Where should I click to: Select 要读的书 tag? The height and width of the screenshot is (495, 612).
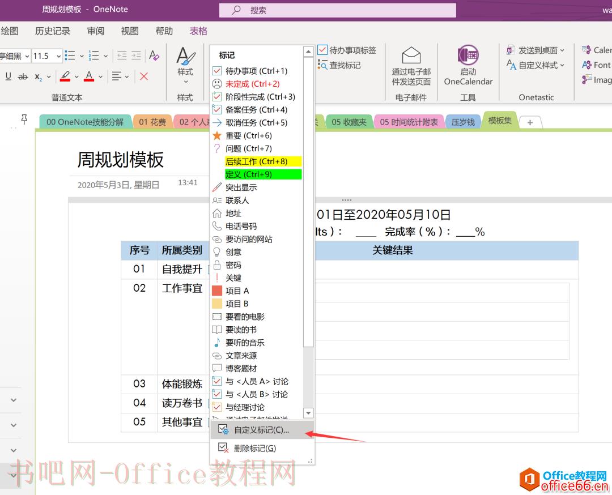tap(257, 330)
